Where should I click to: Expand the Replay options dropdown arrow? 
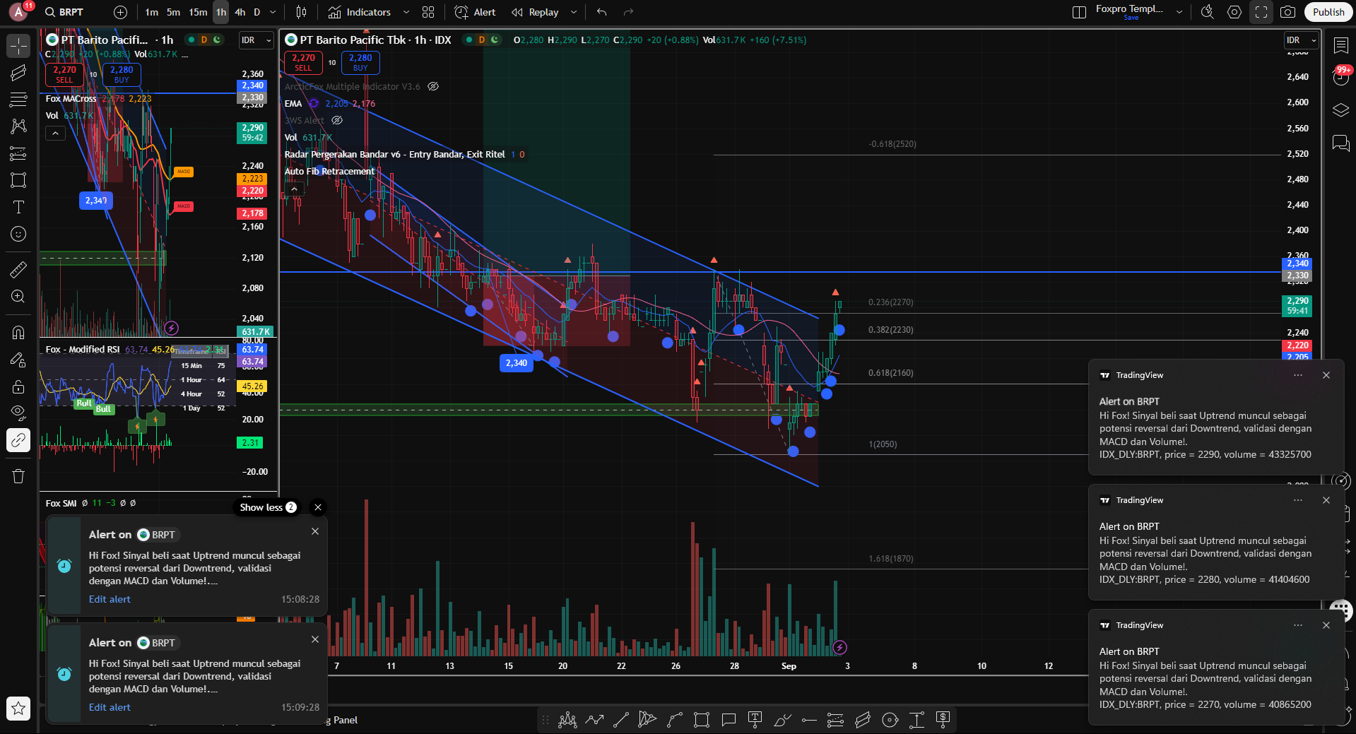coord(574,12)
